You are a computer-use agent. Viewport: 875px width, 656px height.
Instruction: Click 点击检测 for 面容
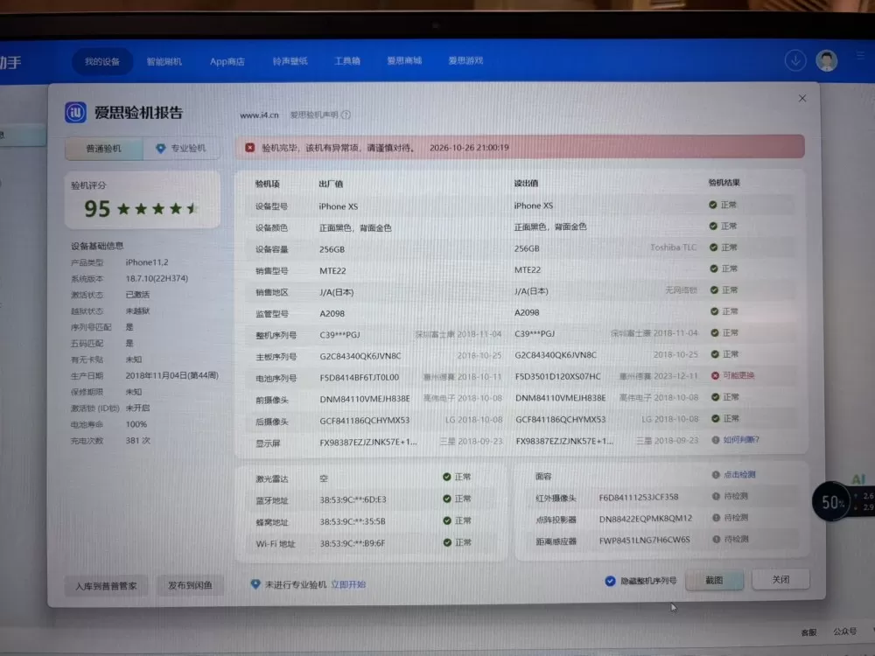(739, 475)
